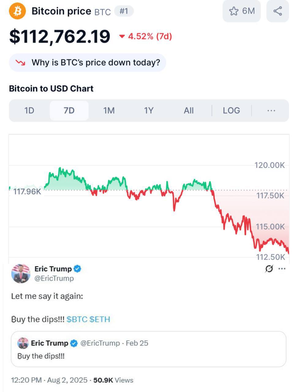Click Eric Trump's verified badge
The image size is (294, 392).
point(77,269)
